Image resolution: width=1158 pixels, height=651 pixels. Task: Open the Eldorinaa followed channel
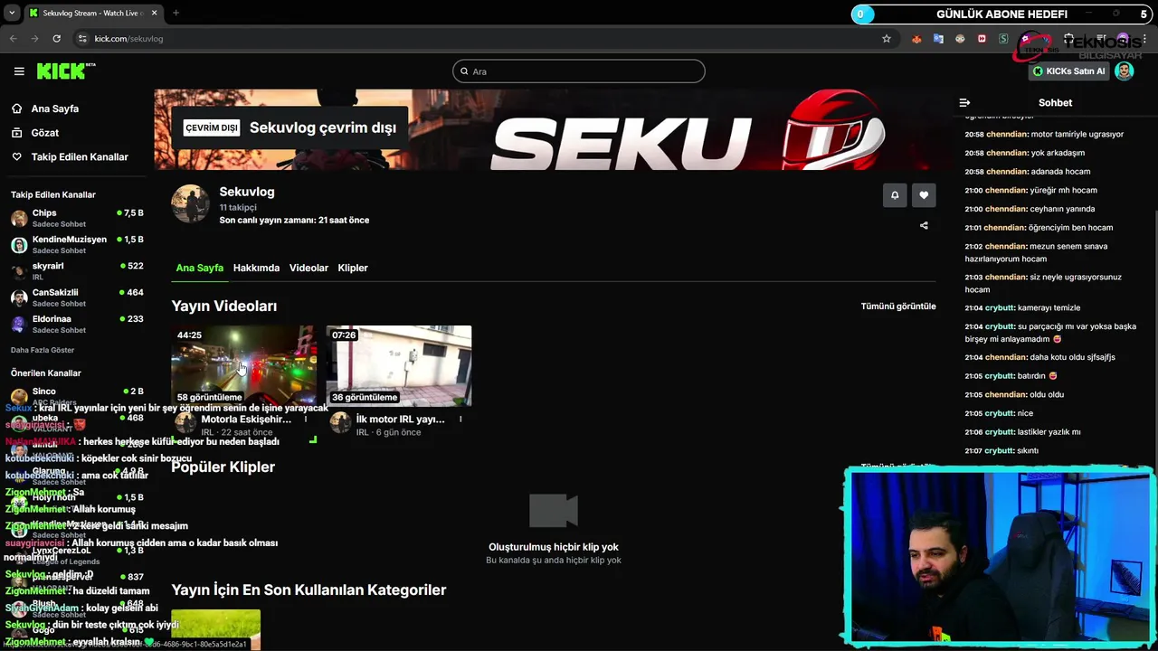tap(77, 324)
